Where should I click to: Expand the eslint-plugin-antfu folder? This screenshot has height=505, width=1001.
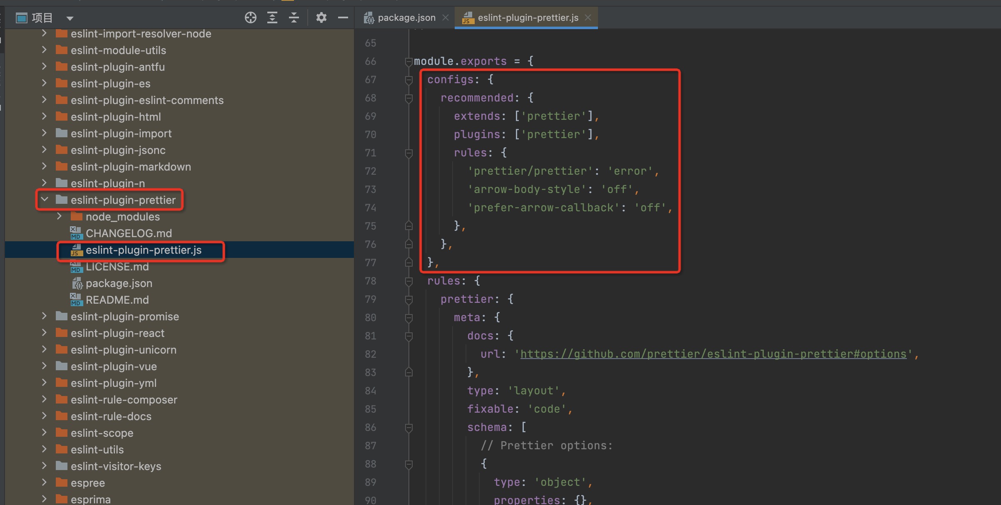coord(44,67)
